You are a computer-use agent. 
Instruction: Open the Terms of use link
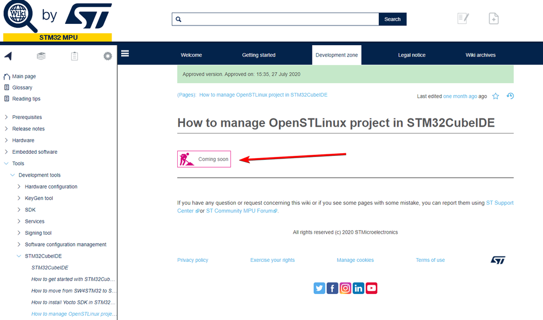[430, 260]
